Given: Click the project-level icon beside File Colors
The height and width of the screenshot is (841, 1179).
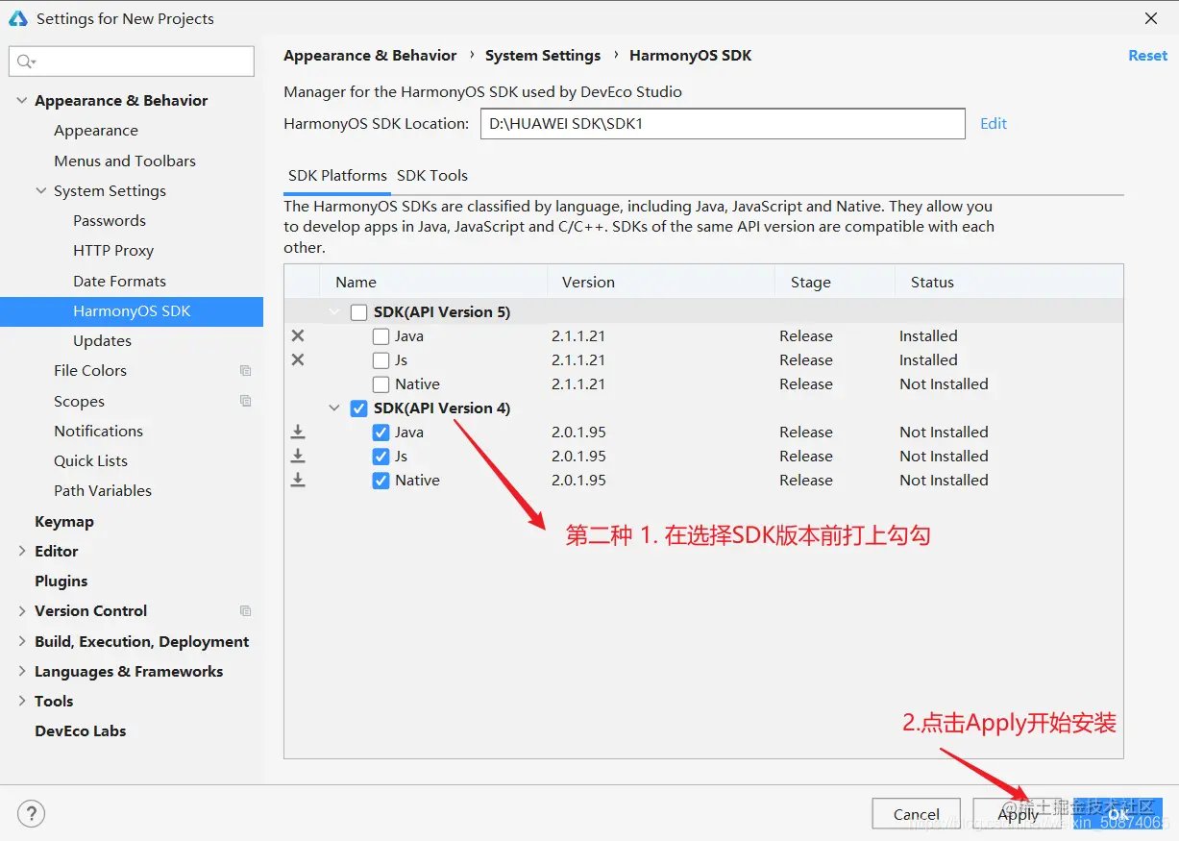Looking at the screenshot, I should (x=245, y=370).
